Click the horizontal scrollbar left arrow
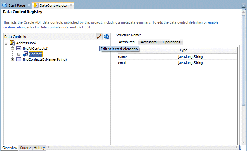 tap(48, 147)
